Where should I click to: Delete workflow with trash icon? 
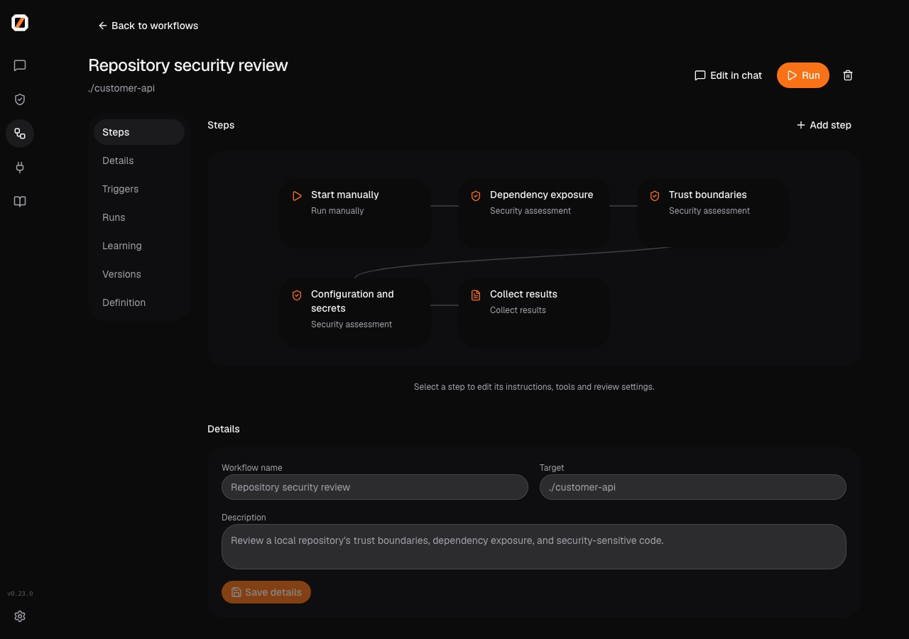(848, 75)
